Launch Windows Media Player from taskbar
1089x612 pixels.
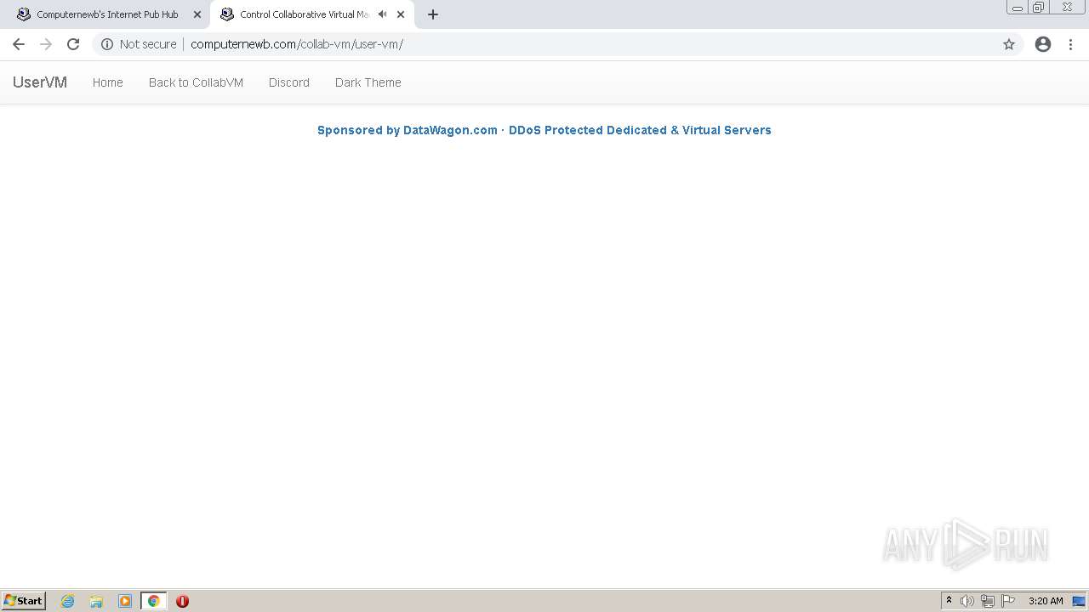[x=125, y=601]
